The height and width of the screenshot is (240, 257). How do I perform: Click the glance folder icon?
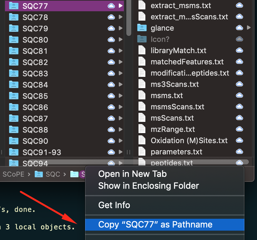point(142,28)
